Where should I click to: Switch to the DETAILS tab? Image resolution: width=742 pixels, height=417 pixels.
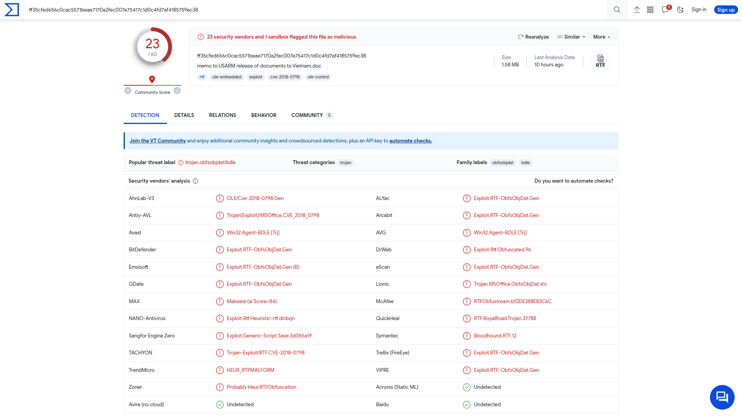click(x=184, y=115)
